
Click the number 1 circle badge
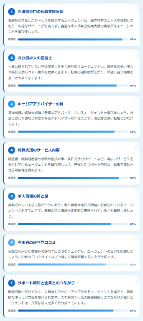pos(12,12)
